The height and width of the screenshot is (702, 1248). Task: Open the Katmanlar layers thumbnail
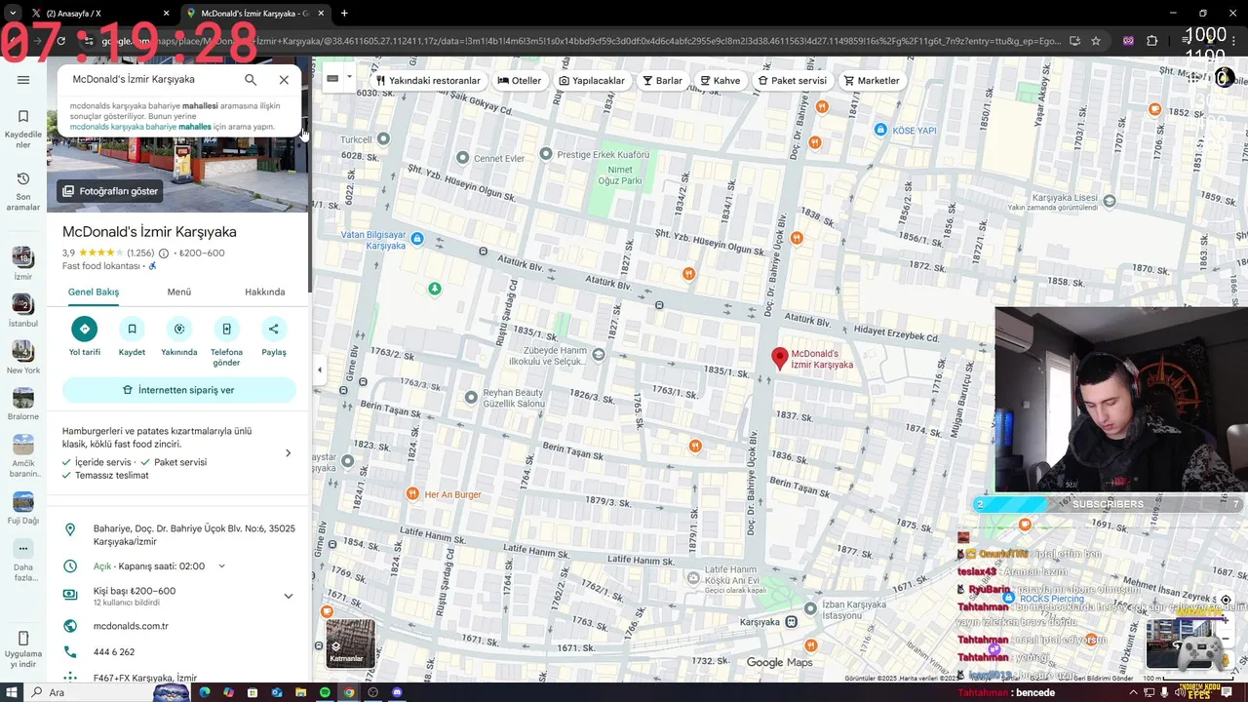point(350,643)
